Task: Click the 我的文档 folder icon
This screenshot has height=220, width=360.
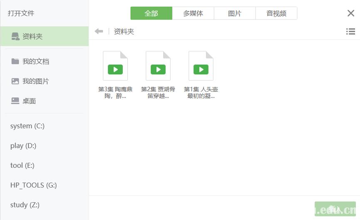Action: tap(15, 61)
